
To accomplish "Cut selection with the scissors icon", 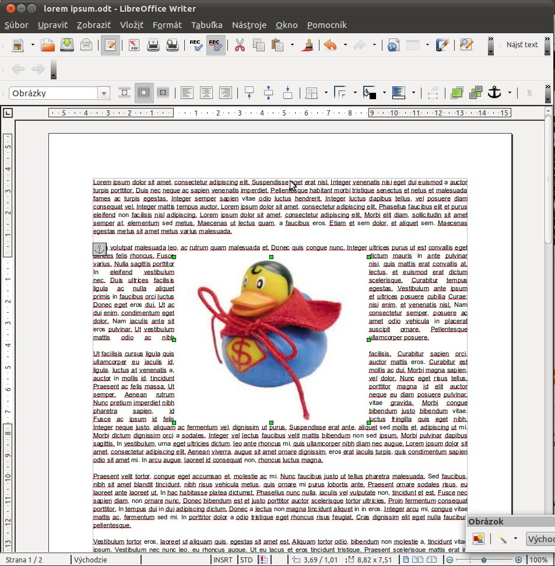I will [240, 45].
